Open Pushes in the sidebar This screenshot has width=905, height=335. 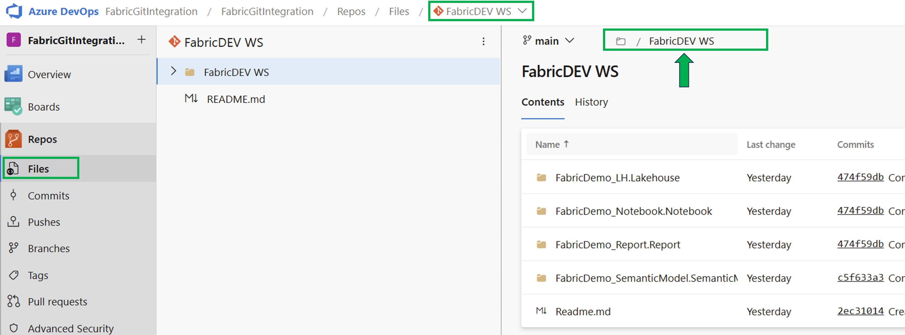[44, 222]
